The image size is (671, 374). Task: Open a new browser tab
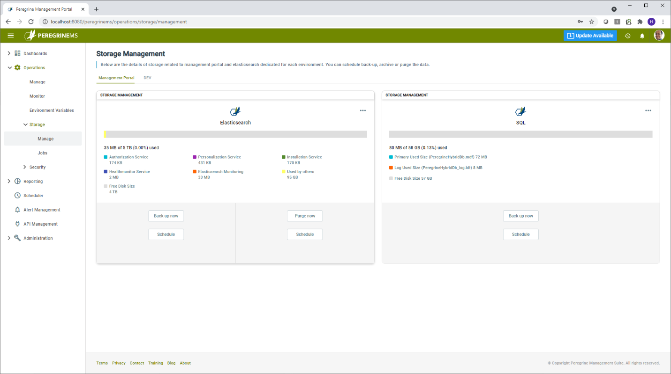pos(97,9)
